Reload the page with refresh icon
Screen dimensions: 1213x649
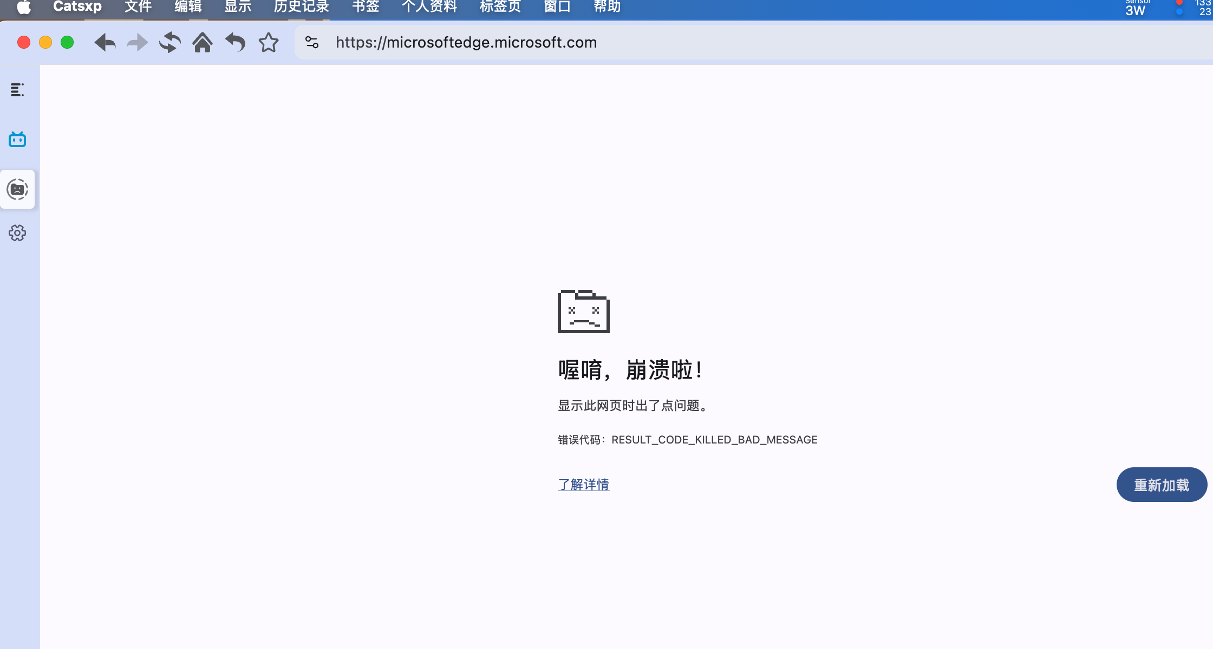coord(170,42)
